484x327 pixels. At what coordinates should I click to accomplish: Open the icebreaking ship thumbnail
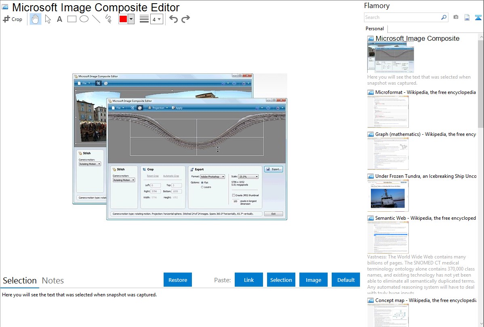(x=388, y=196)
